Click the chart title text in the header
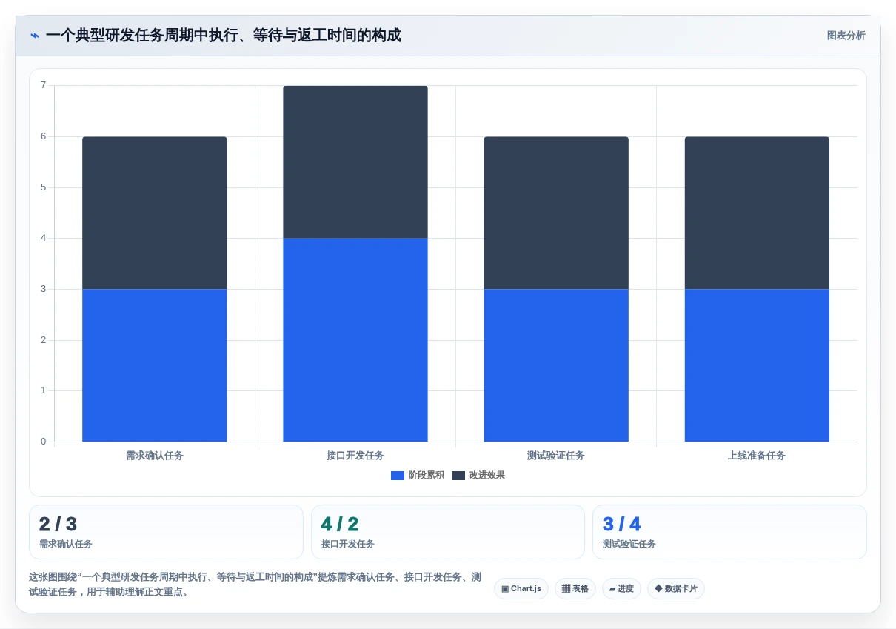 tap(223, 36)
